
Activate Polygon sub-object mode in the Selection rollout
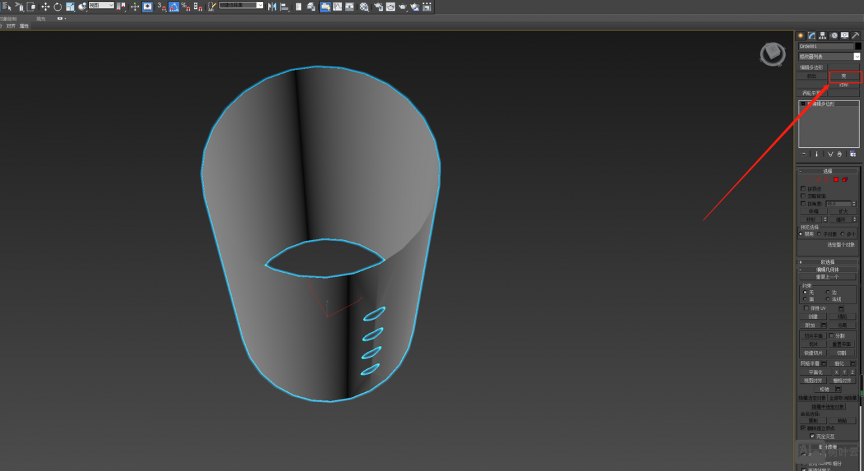click(x=836, y=179)
